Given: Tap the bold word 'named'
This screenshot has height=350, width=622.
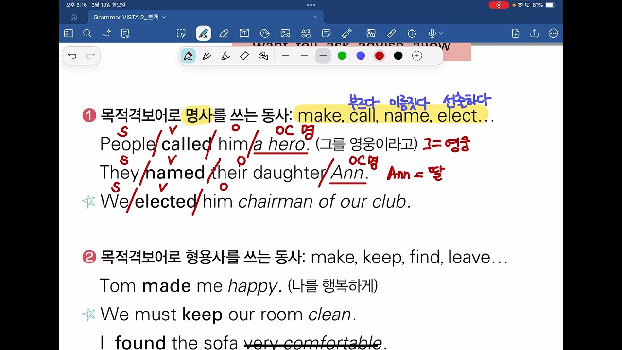Looking at the screenshot, I should [175, 173].
